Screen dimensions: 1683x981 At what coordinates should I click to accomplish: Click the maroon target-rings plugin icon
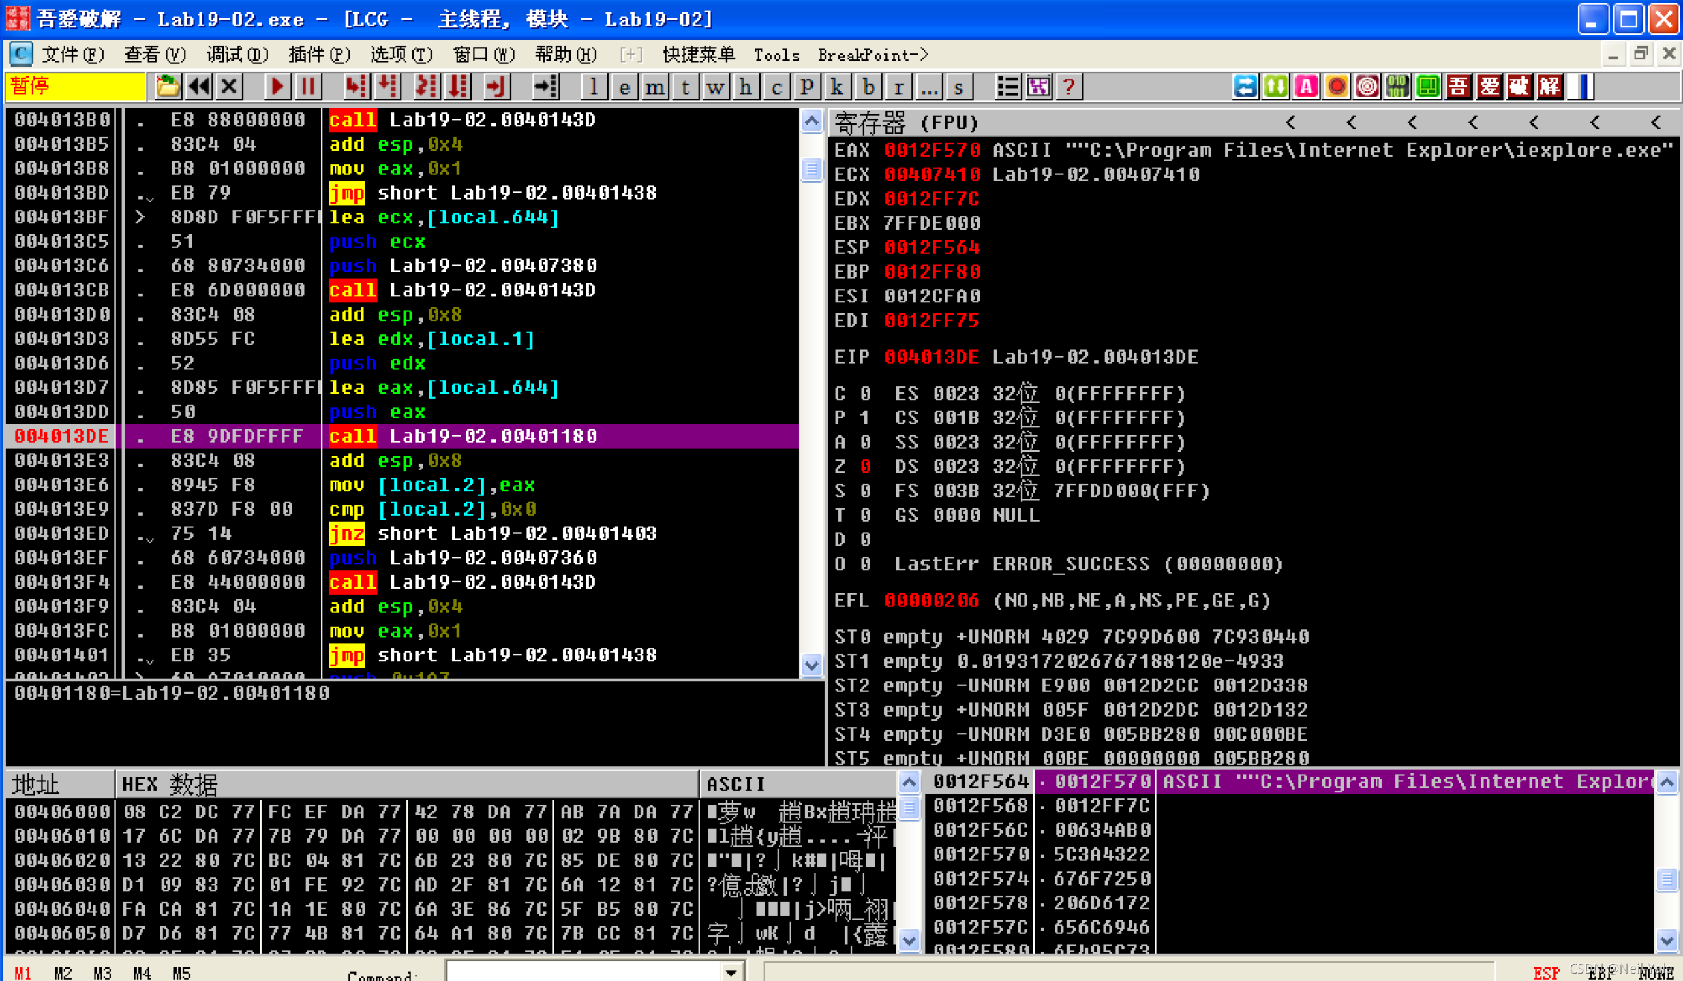(1367, 87)
